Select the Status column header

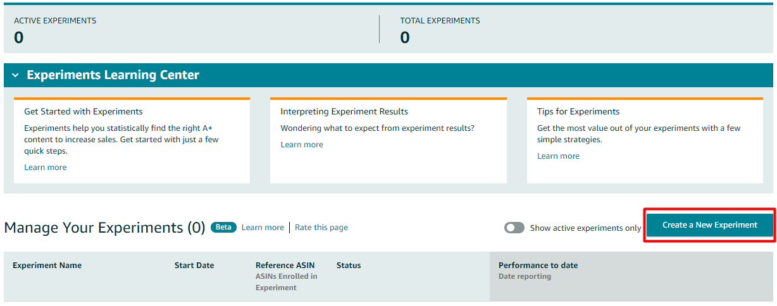click(x=349, y=266)
